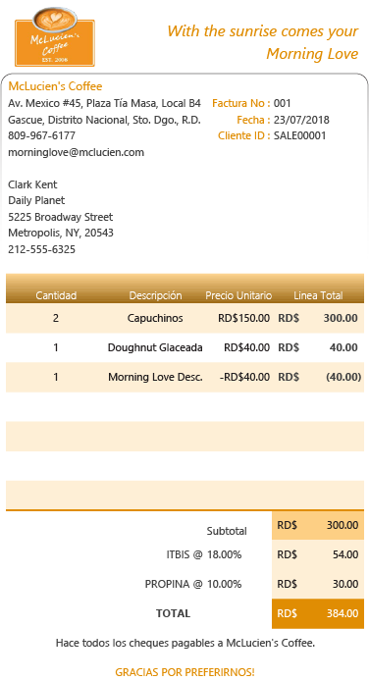
Task: Click the Linea Total column header
Action: point(318,295)
